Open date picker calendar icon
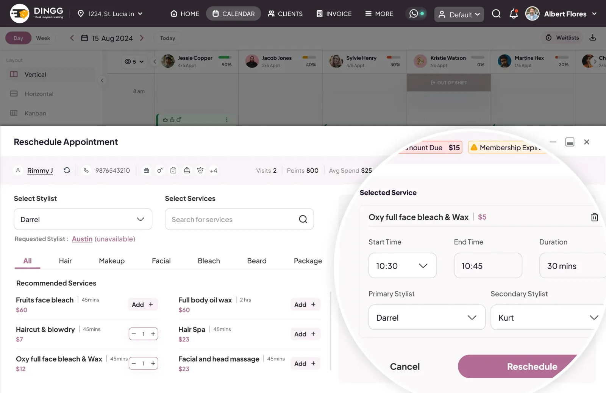The height and width of the screenshot is (393, 606). coord(84,38)
